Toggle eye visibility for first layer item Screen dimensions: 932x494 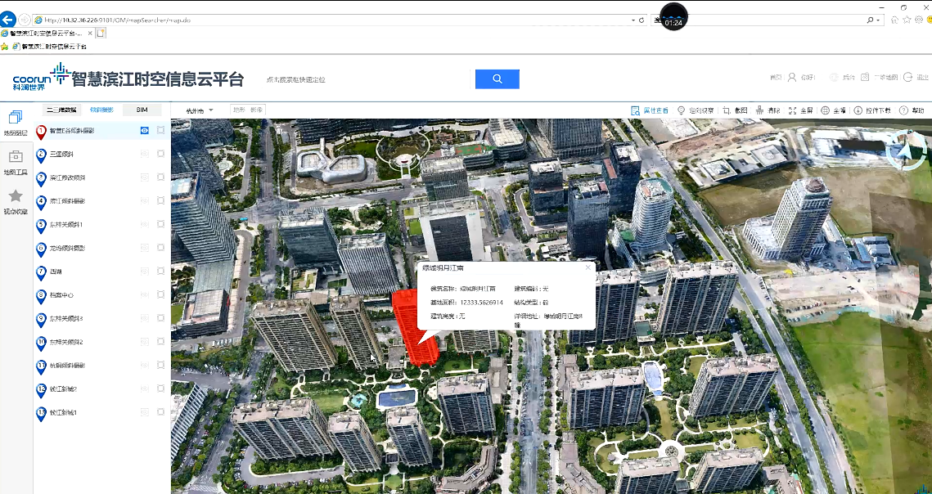(144, 130)
